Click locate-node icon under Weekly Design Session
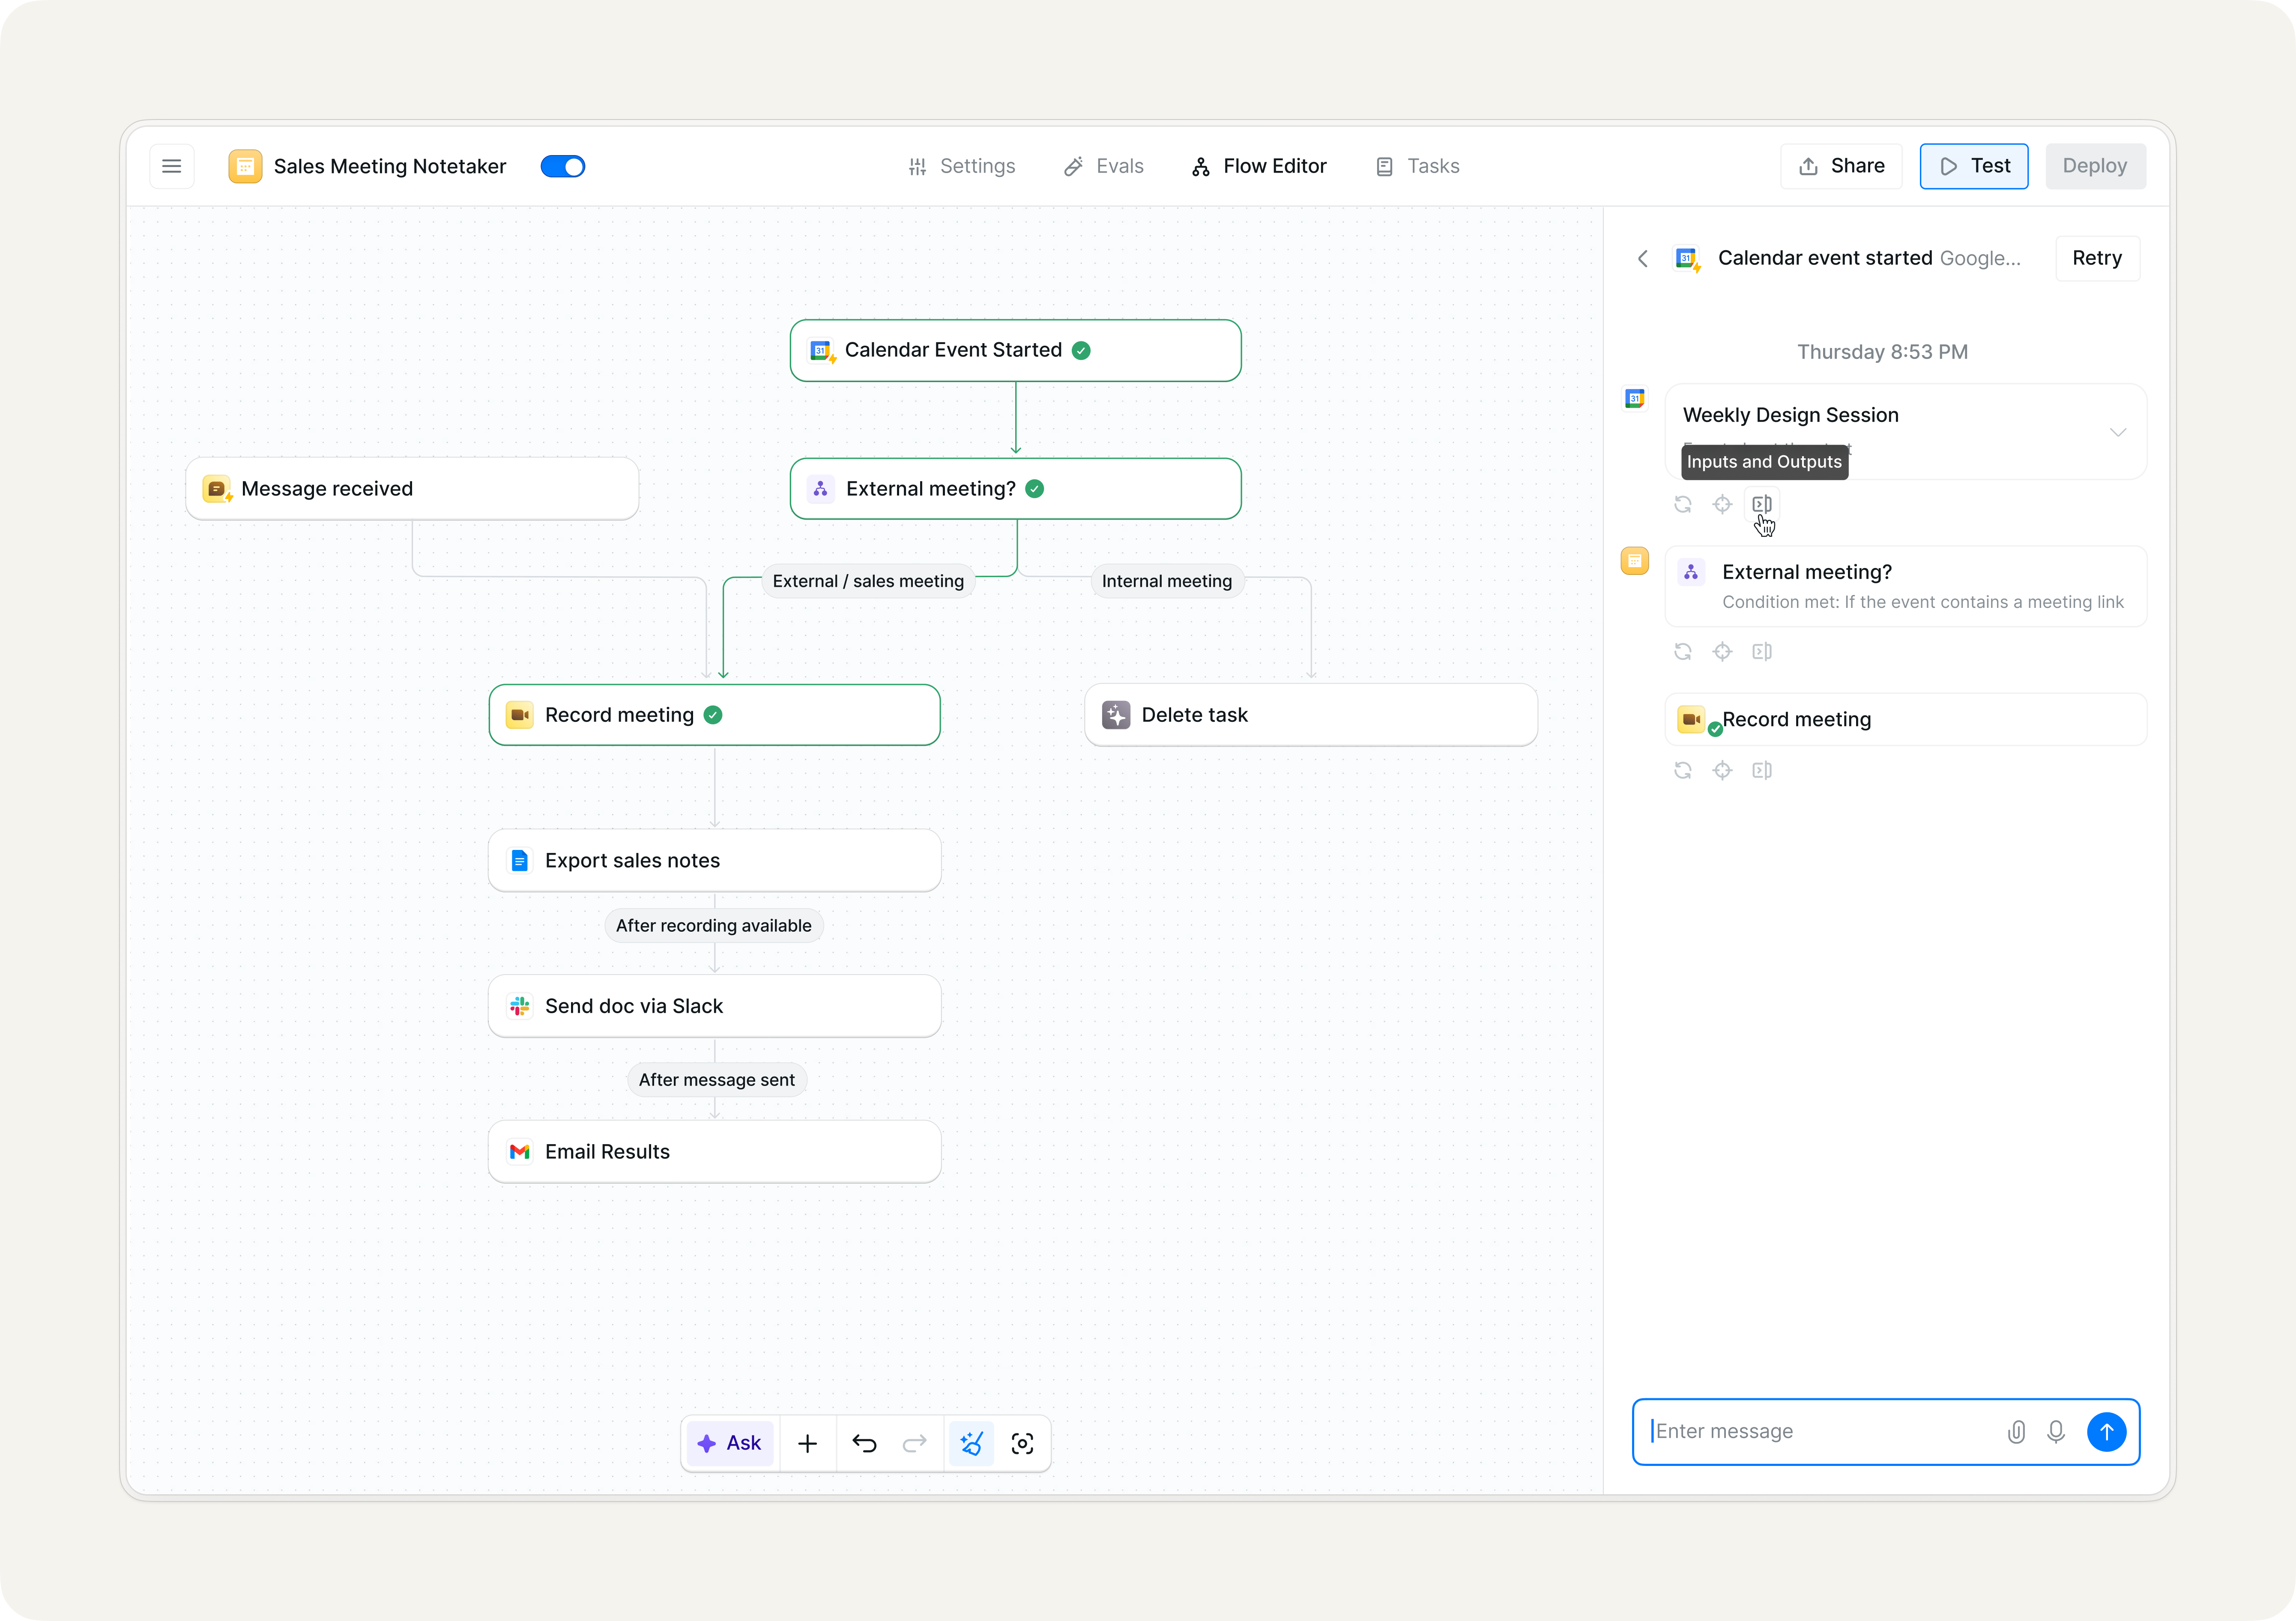2296x1621 pixels. 1722,504
